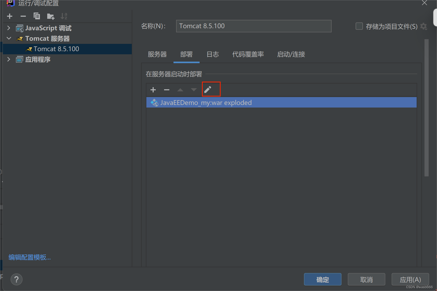The height and width of the screenshot is (291, 437).
Task: Move deployment item down
Action: tap(194, 90)
